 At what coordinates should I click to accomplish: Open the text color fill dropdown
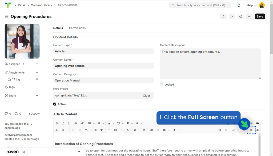tap(179, 130)
